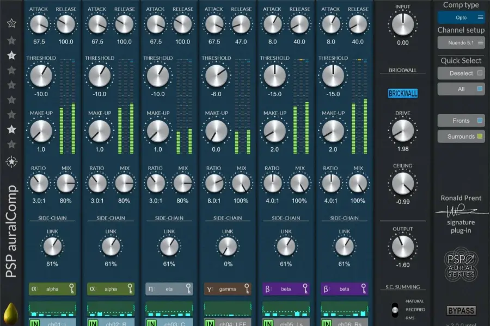490x326 pixels.
Task: Click the DRIVE knob showing 1.98
Action: pyautogui.click(x=403, y=131)
